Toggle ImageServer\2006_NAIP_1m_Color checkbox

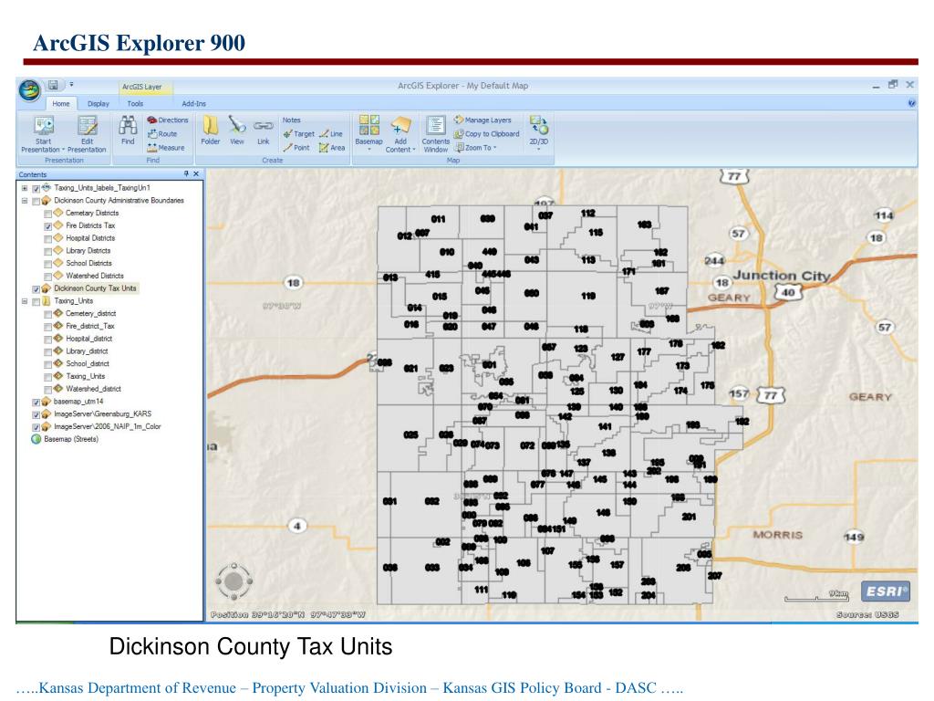(36, 428)
